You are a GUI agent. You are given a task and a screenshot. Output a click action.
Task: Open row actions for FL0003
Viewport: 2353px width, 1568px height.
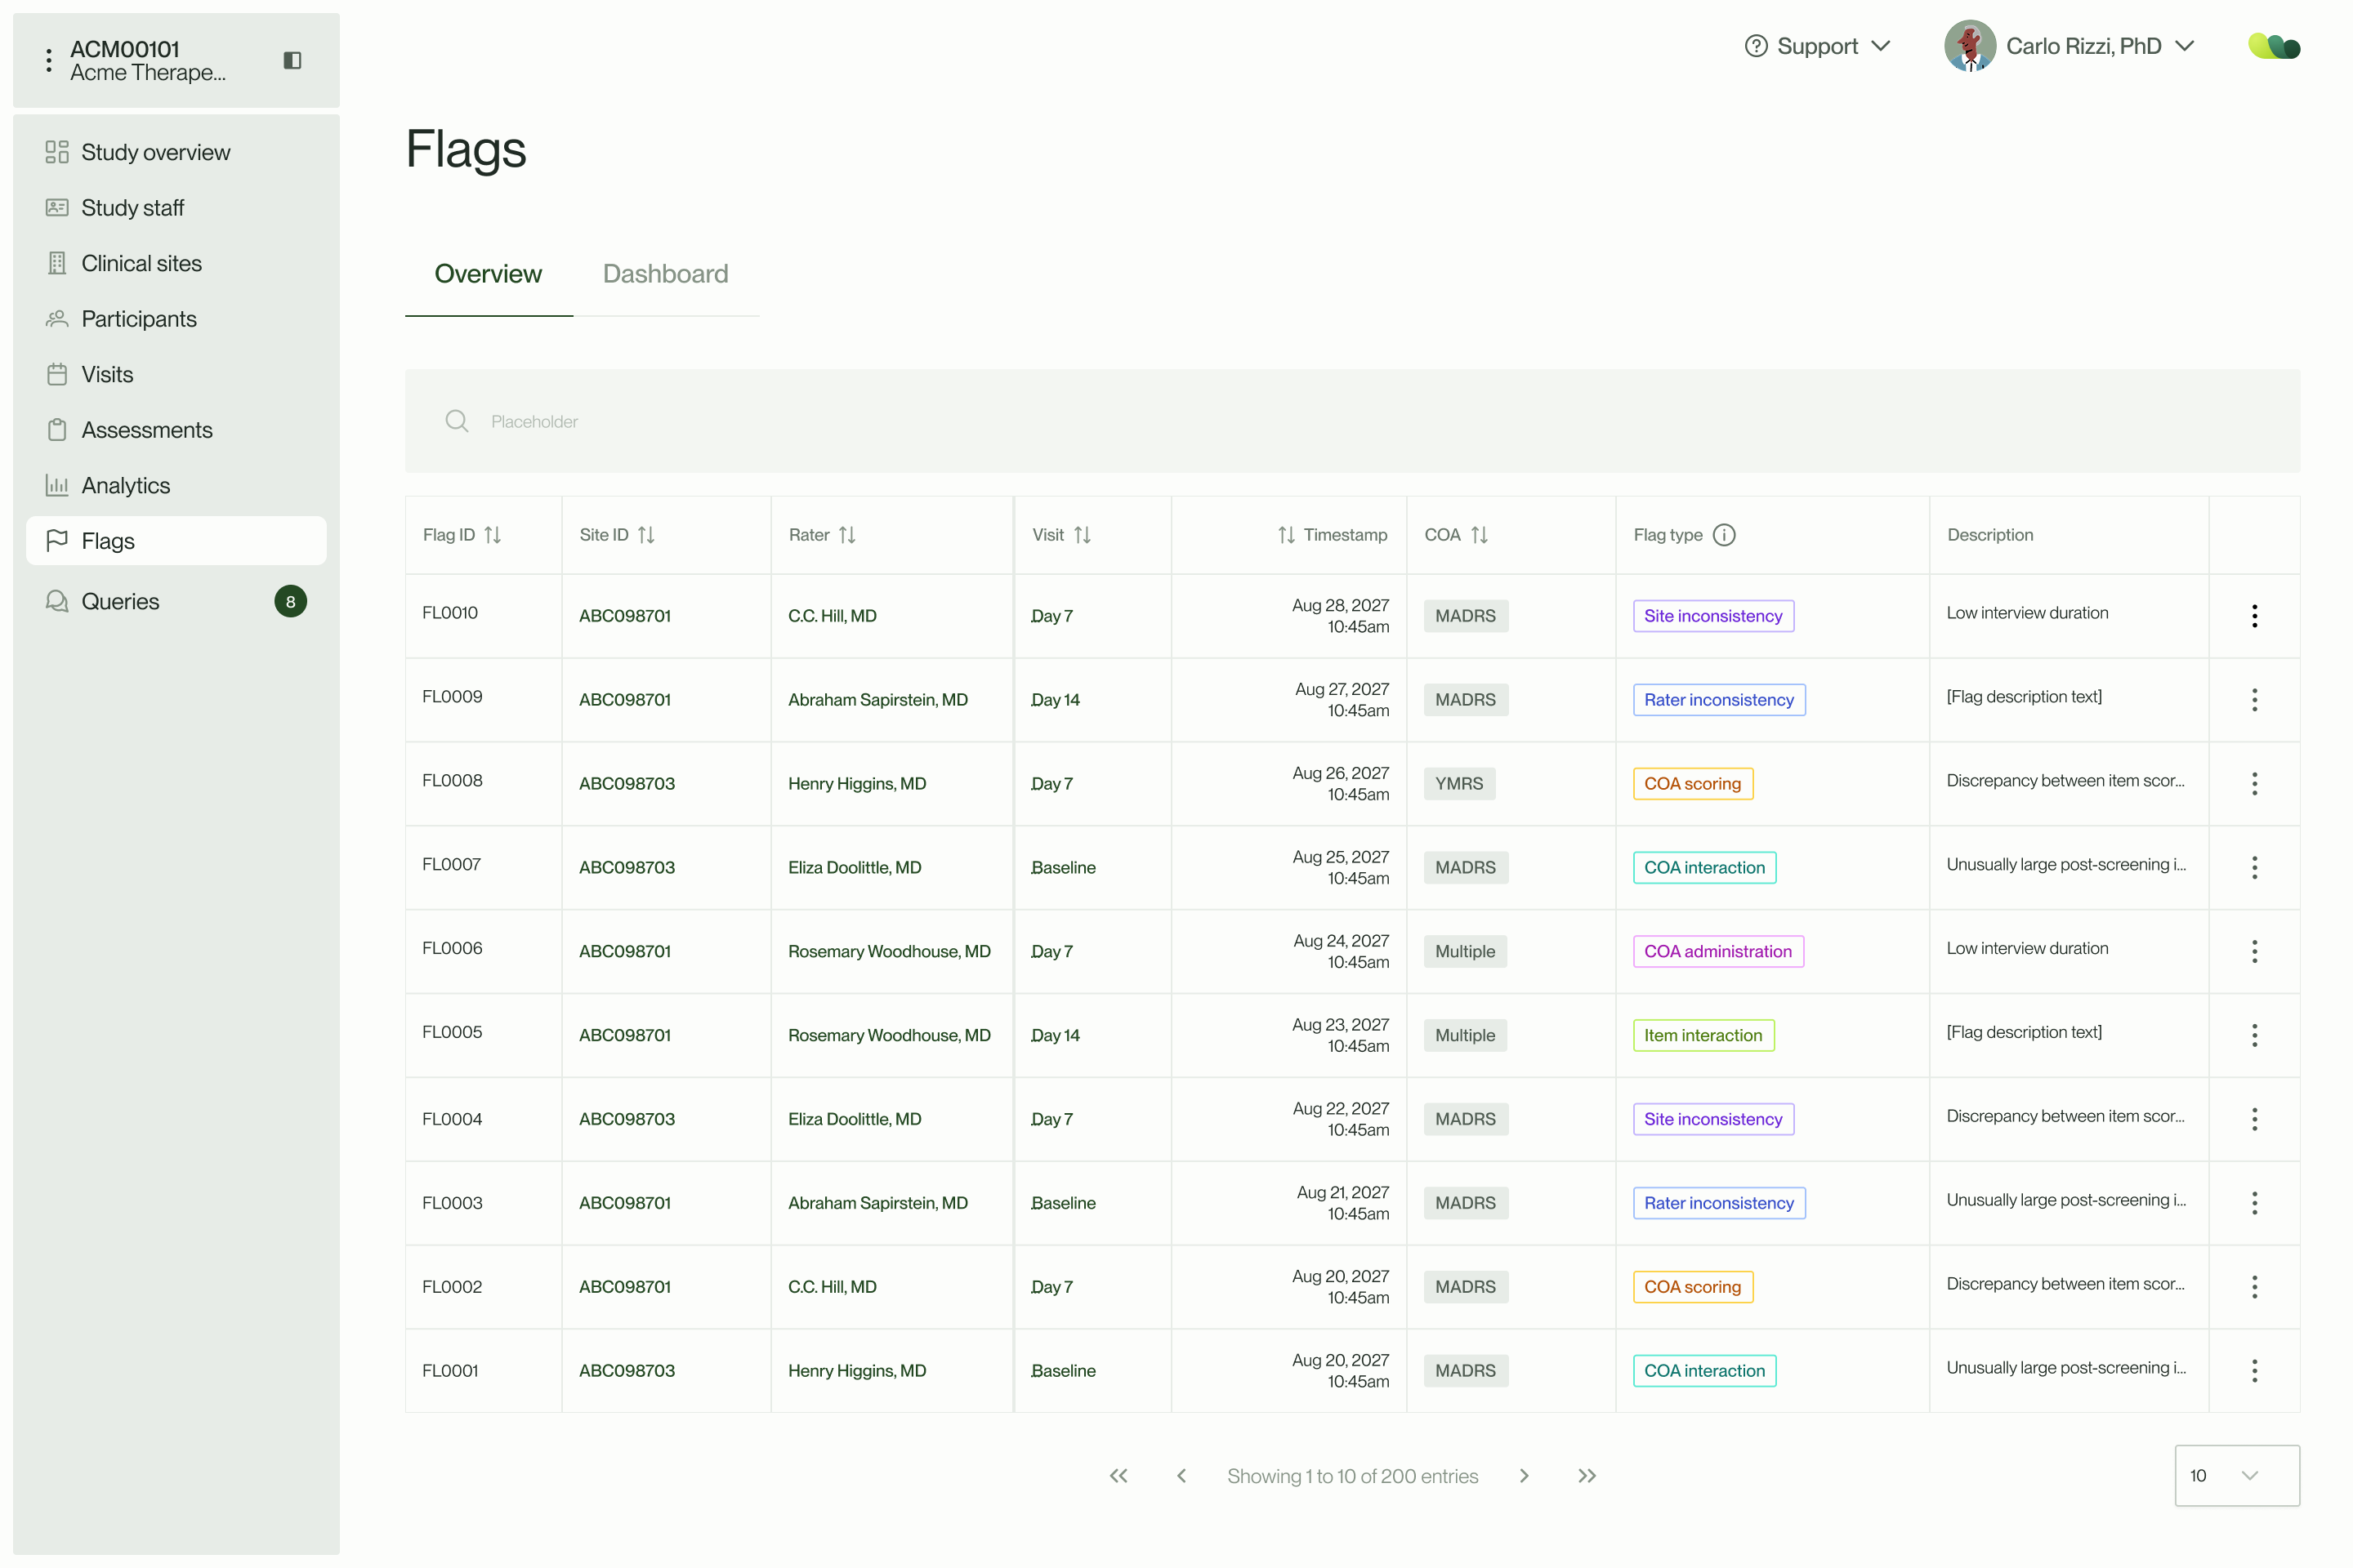2254,1203
